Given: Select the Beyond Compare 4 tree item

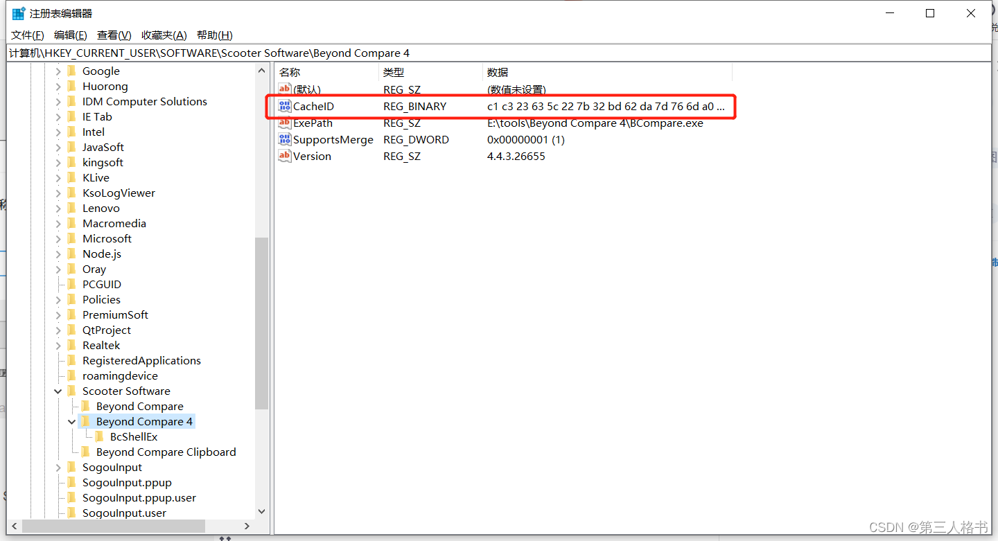Looking at the screenshot, I should [x=144, y=422].
